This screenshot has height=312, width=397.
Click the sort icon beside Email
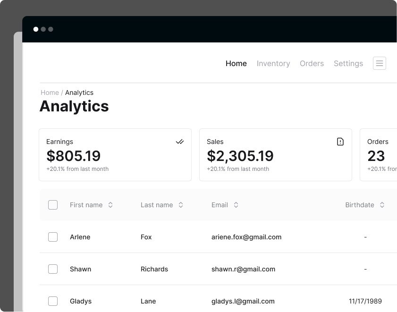click(236, 205)
